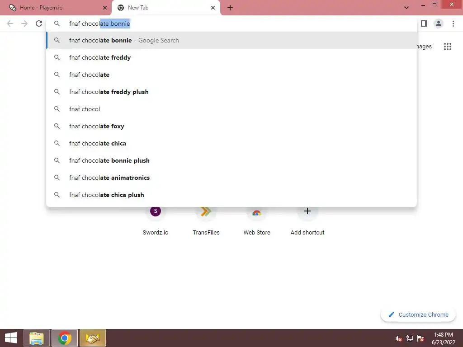This screenshot has height=347, width=463.
Task: Toggle the side panel icon
Action: (x=424, y=23)
